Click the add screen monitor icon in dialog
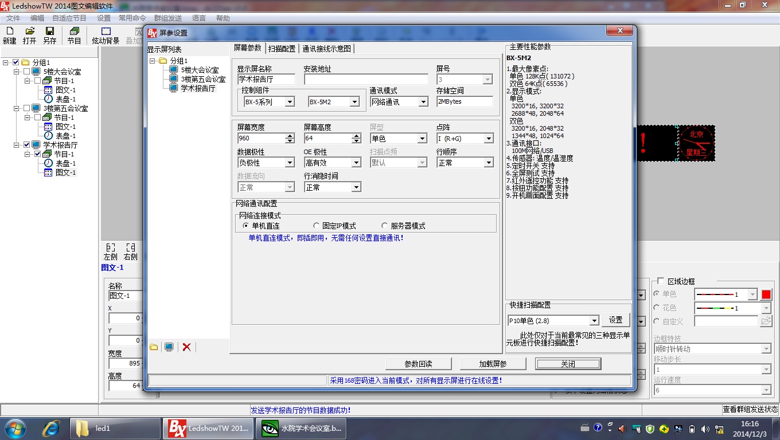This screenshot has height=440, width=780. point(169,347)
